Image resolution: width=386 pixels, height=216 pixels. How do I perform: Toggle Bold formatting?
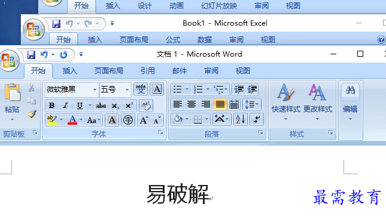coord(51,106)
